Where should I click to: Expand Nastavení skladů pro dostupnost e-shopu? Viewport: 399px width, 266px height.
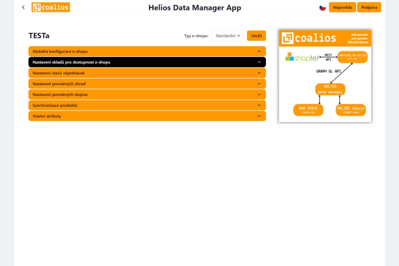pyautogui.click(x=147, y=62)
